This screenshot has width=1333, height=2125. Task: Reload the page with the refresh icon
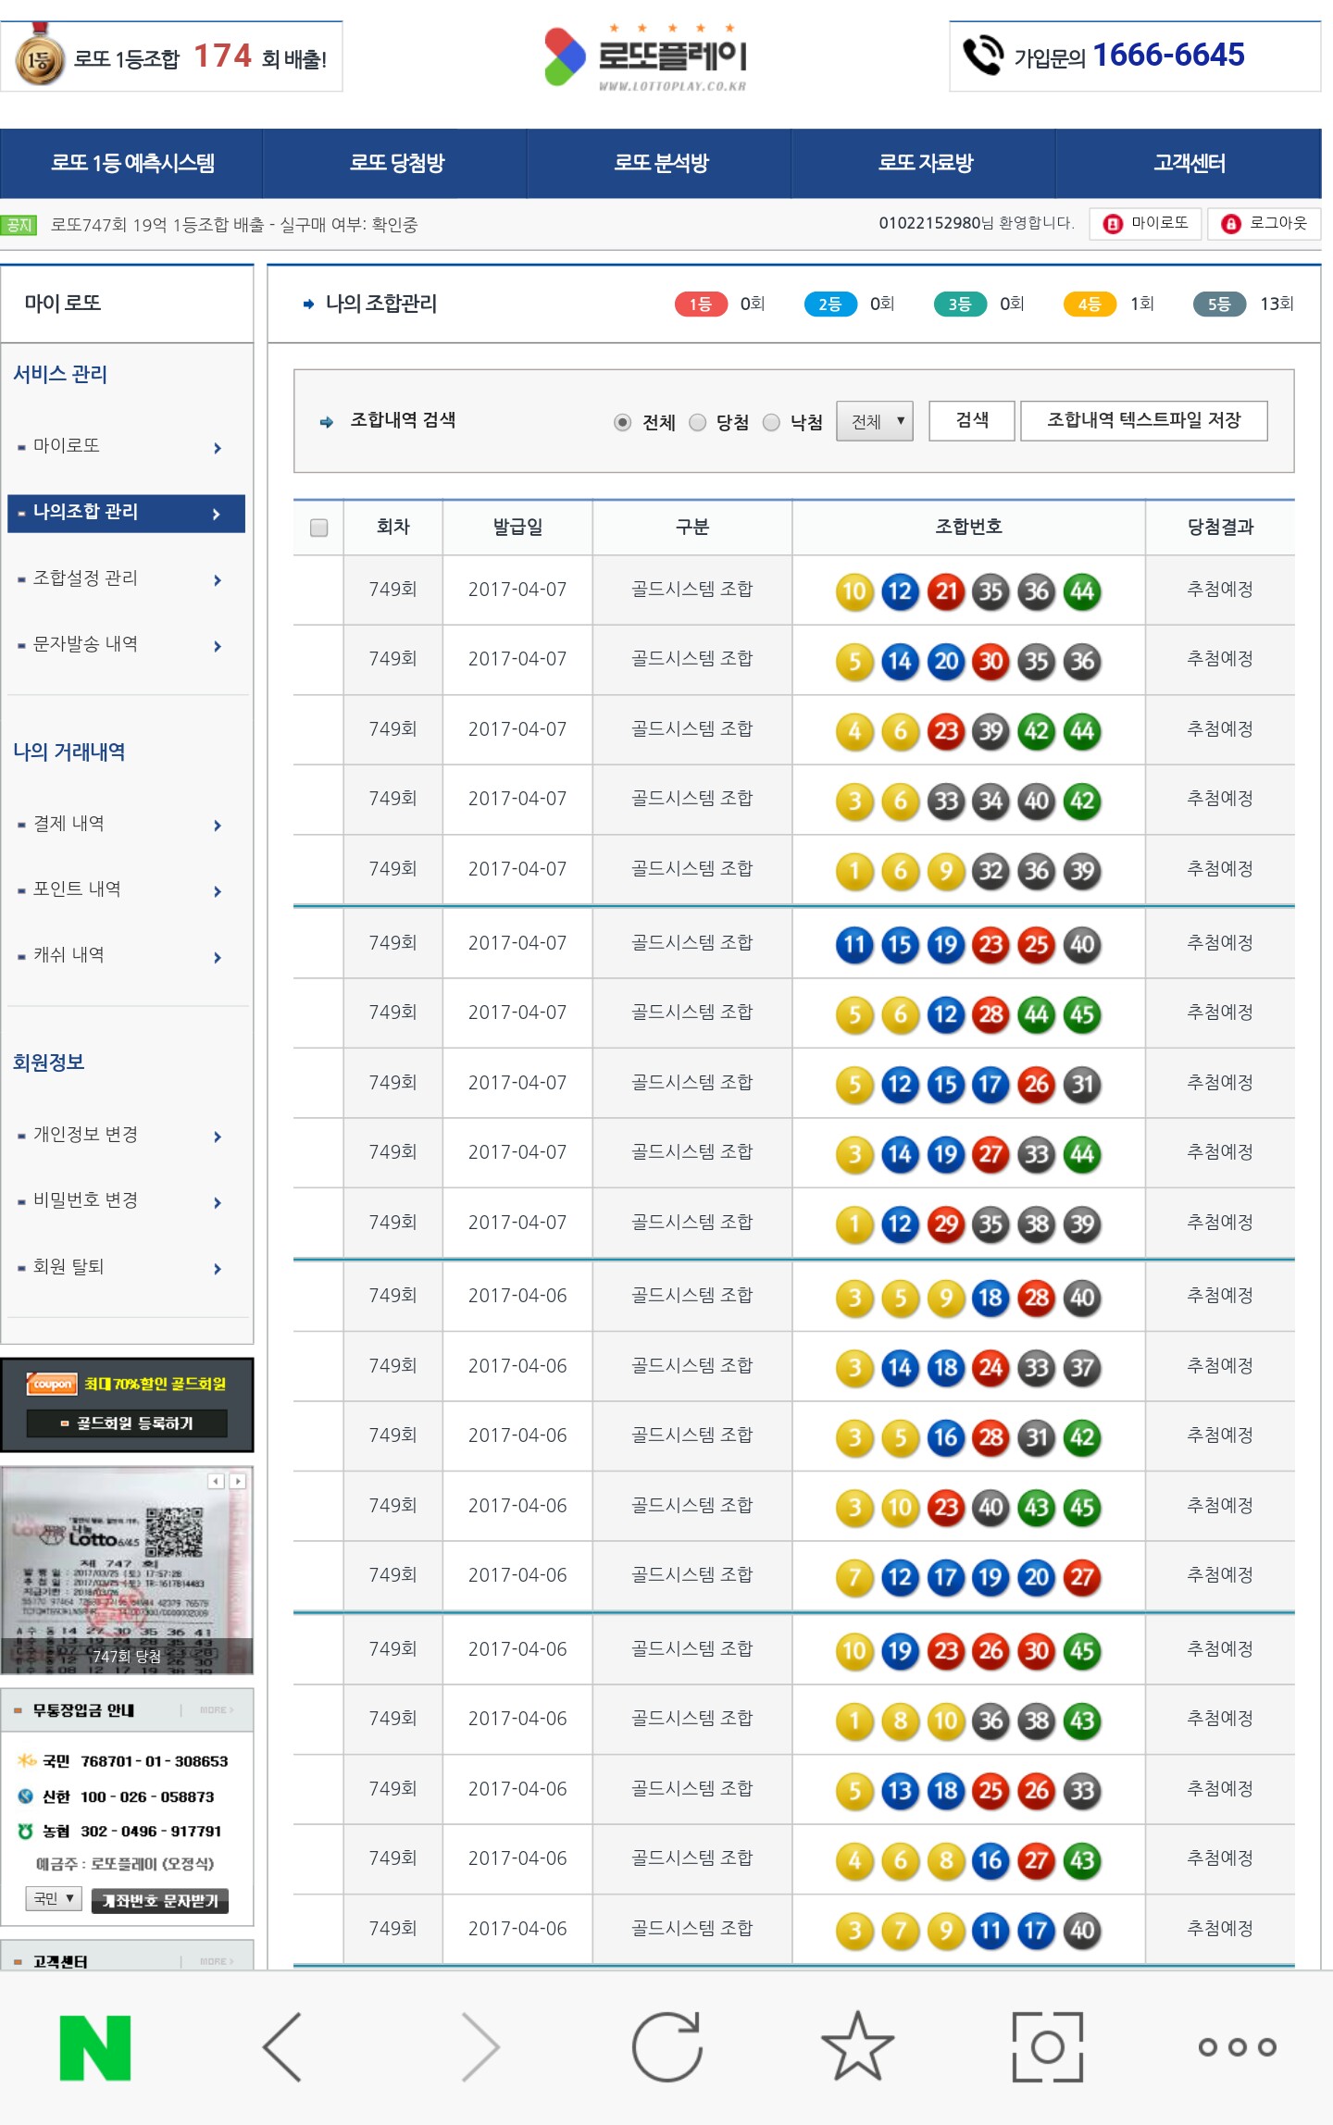click(666, 2047)
